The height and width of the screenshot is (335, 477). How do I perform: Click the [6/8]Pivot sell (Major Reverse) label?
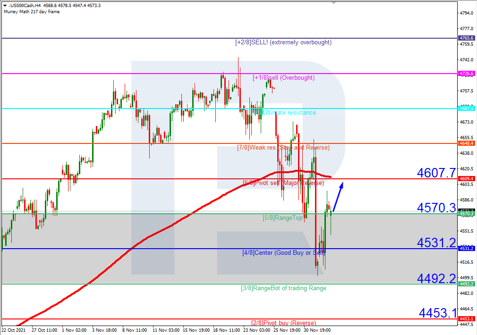pos(283,183)
